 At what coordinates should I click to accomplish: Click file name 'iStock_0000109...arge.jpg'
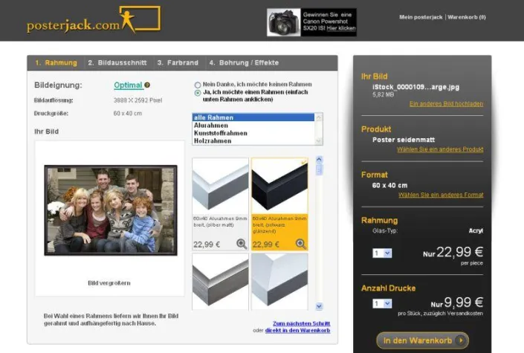tap(415, 87)
